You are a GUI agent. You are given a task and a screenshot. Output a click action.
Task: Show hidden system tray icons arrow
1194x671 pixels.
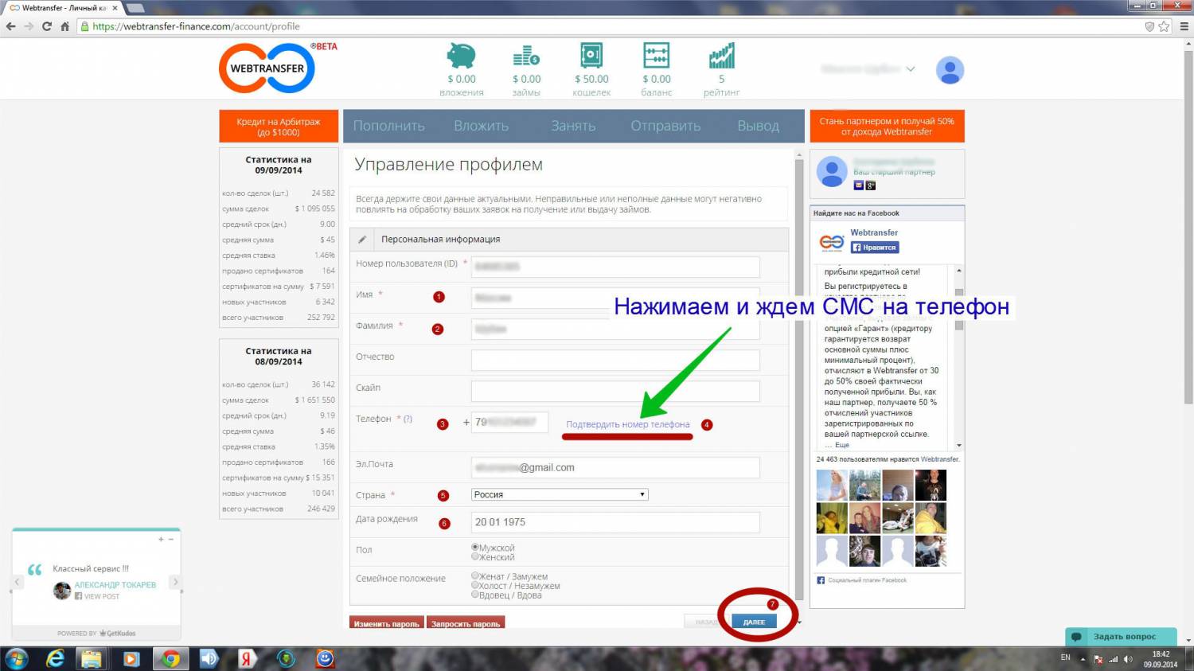tap(1083, 659)
